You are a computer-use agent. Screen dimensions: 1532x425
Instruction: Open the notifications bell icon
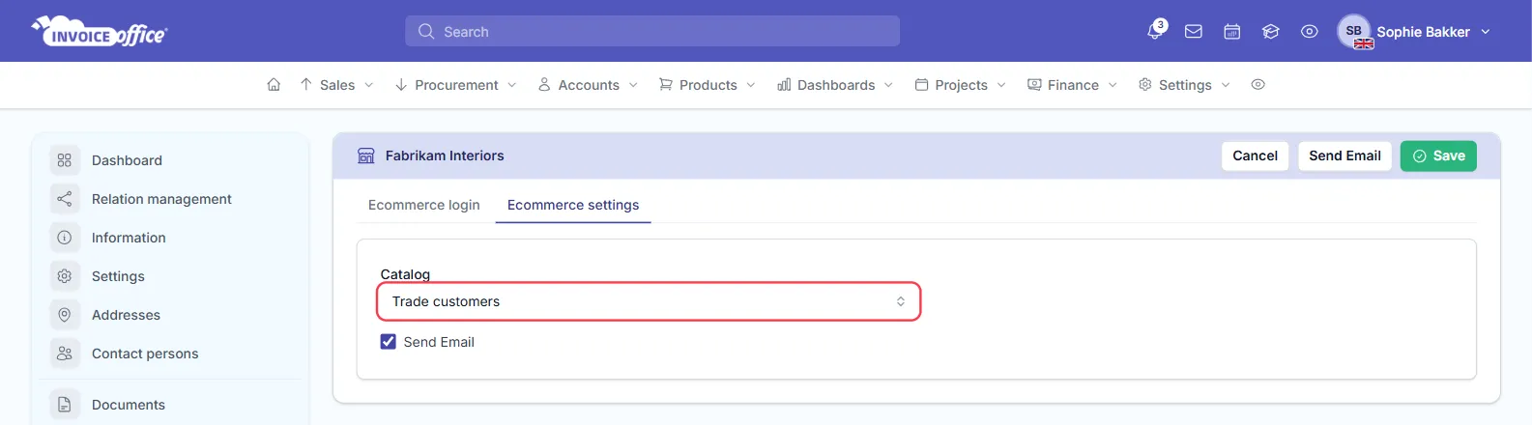1155,31
